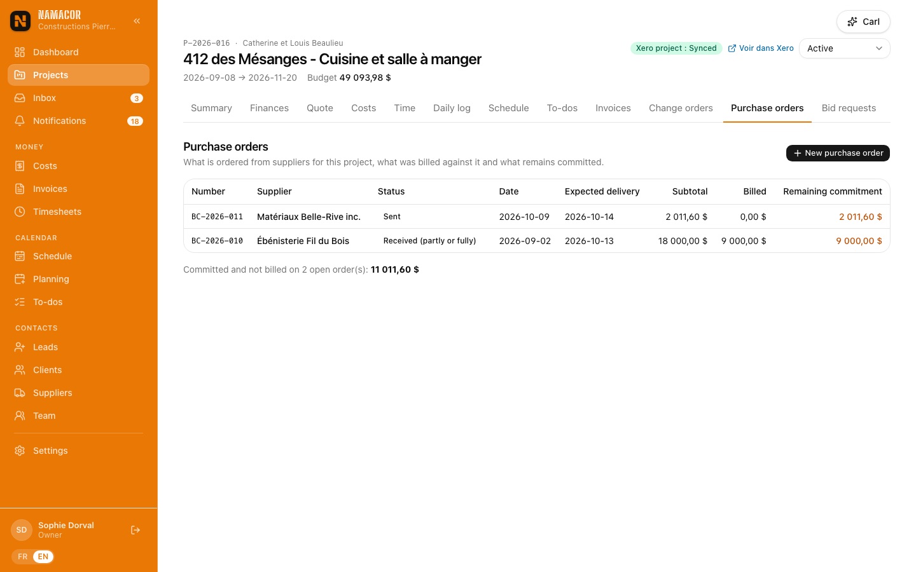Click the notifications count badge 18
The height and width of the screenshot is (572, 916).
coord(135,121)
